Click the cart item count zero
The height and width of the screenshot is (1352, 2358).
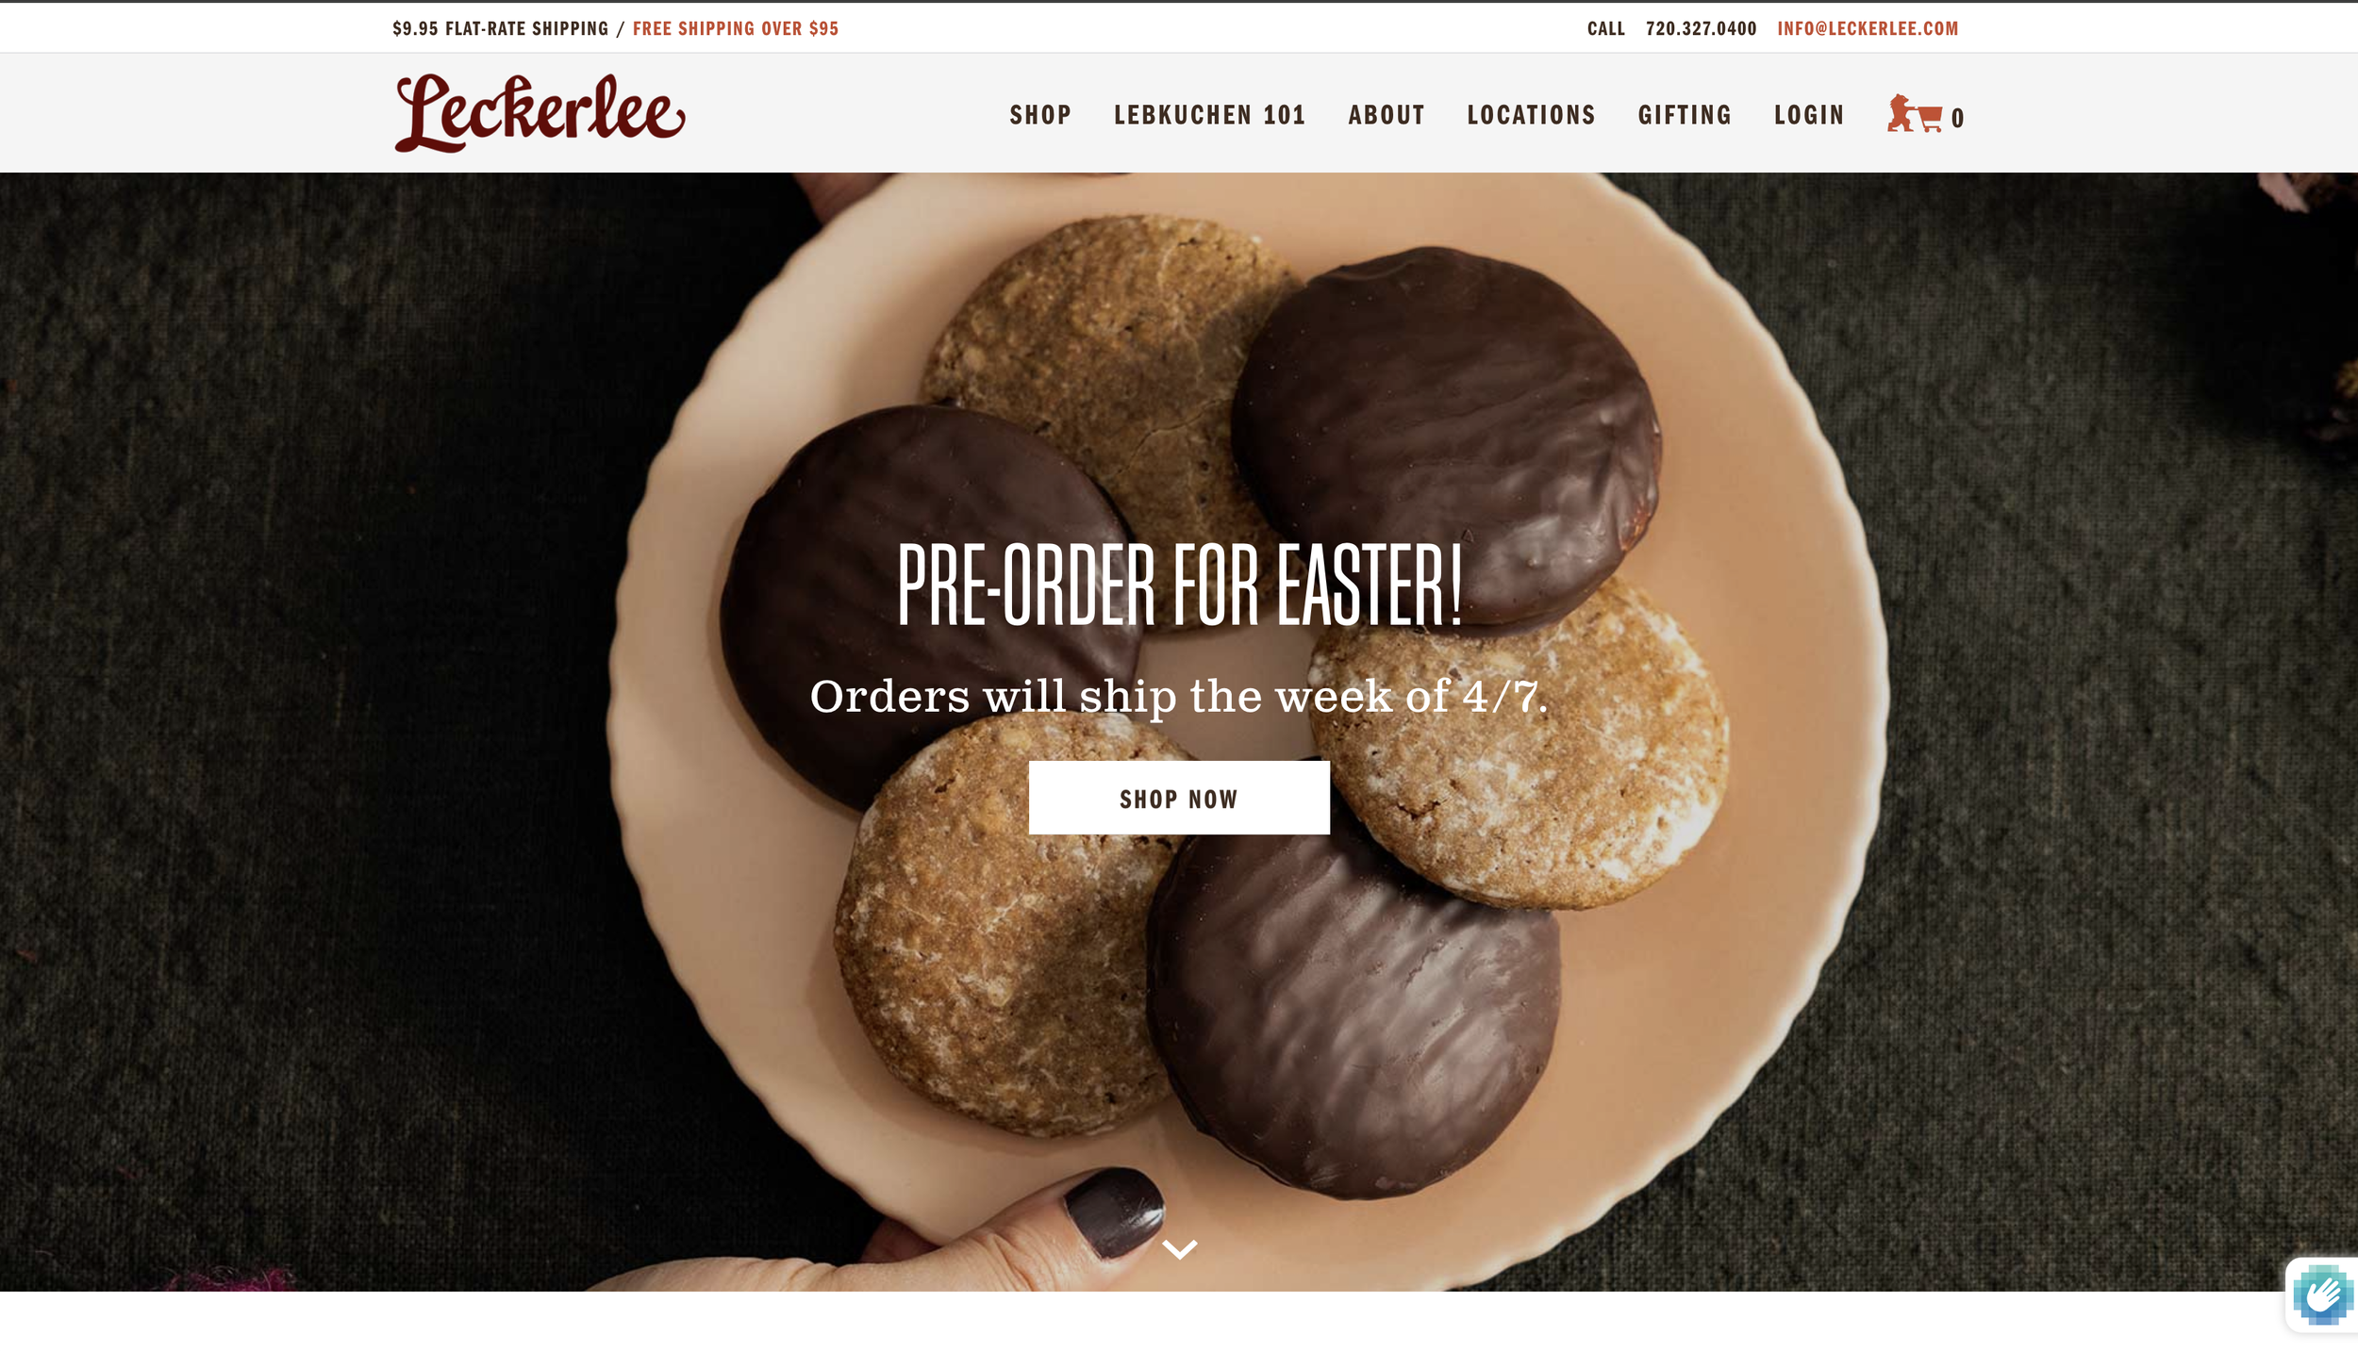pyautogui.click(x=1957, y=118)
